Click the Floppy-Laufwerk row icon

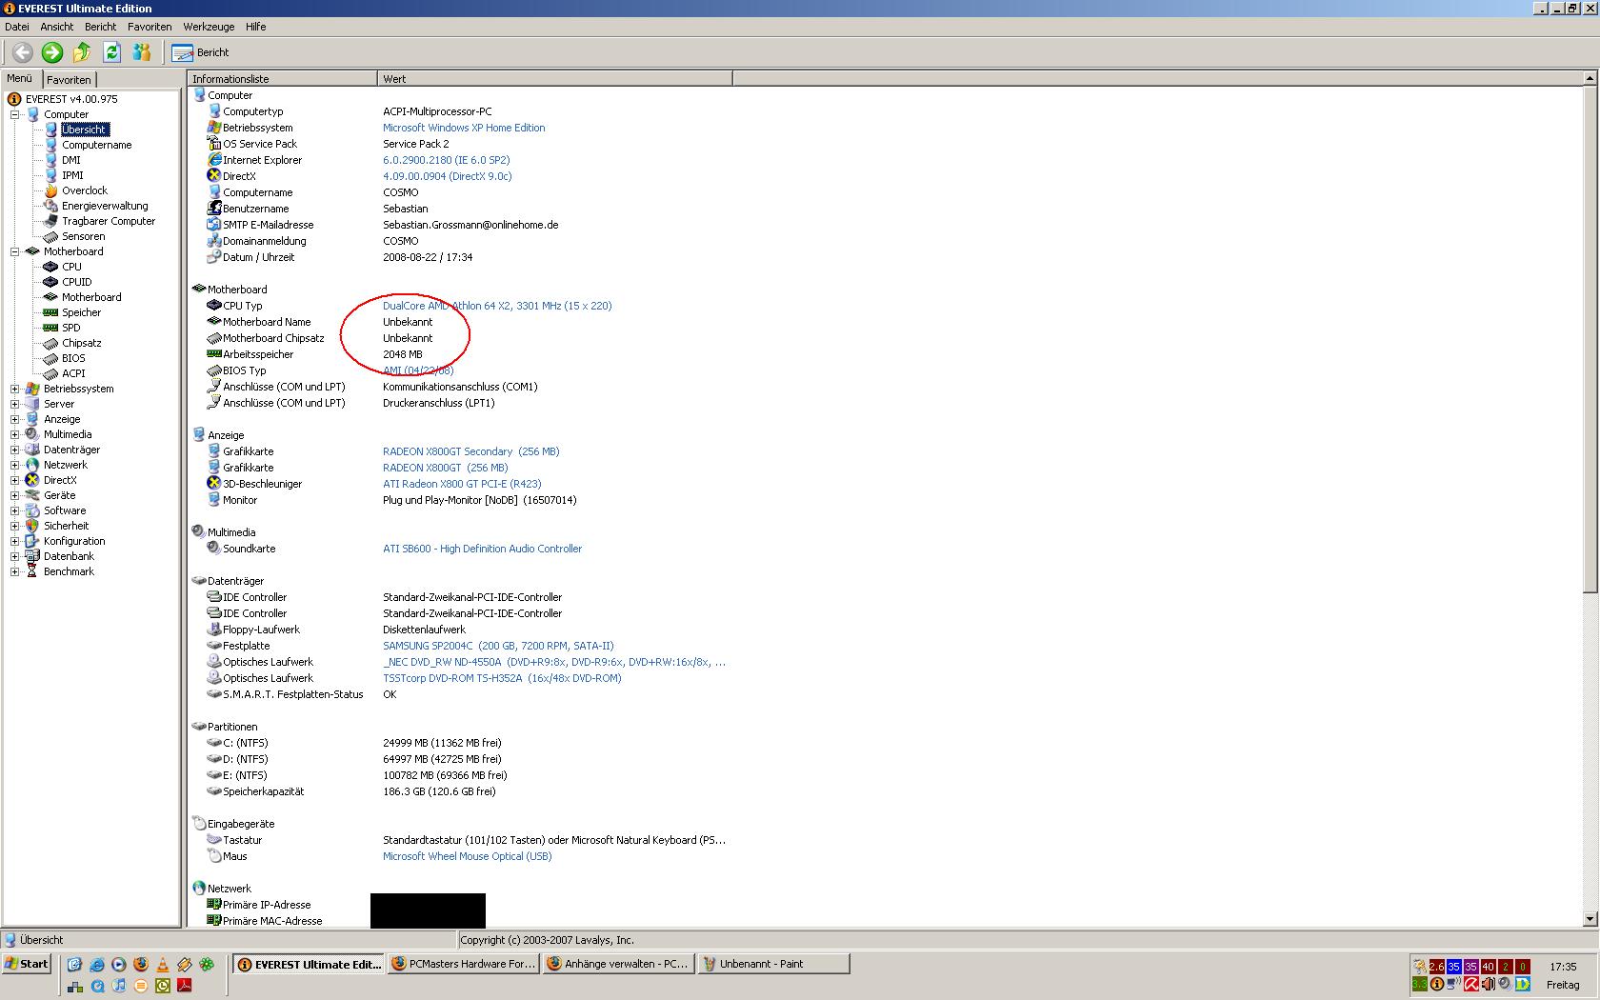click(214, 630)
